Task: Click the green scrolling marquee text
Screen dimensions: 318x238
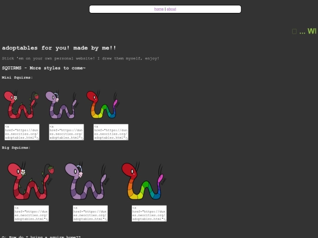Action: point(304,31)
